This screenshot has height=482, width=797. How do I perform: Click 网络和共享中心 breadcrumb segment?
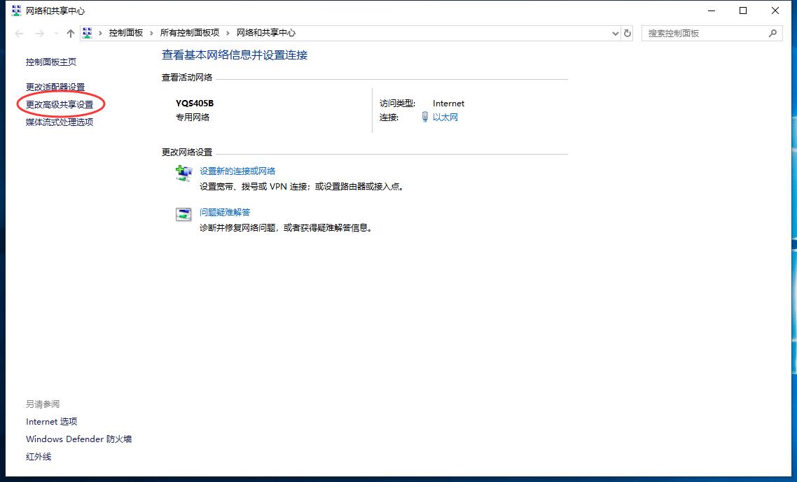(266, 33)
